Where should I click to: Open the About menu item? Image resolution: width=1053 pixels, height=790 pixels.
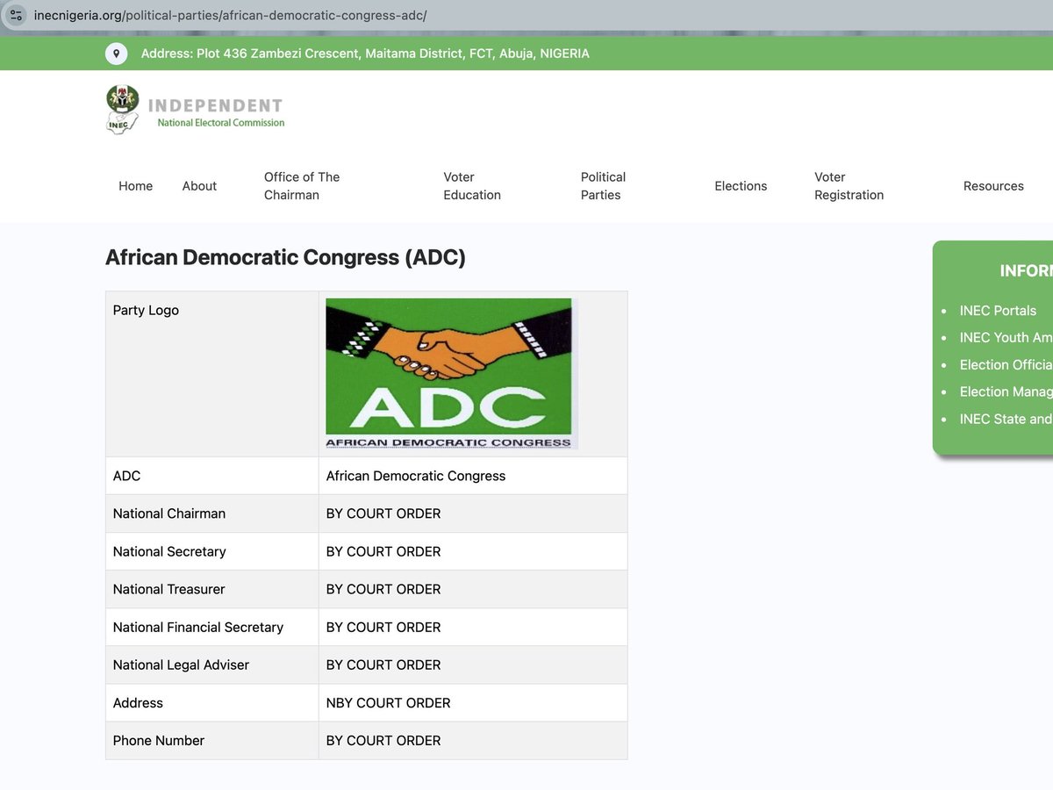tap(199, 186)
